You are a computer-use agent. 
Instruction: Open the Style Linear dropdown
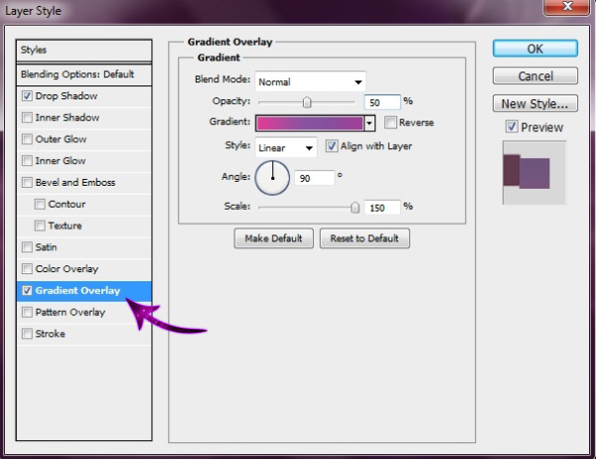point(286,147)
